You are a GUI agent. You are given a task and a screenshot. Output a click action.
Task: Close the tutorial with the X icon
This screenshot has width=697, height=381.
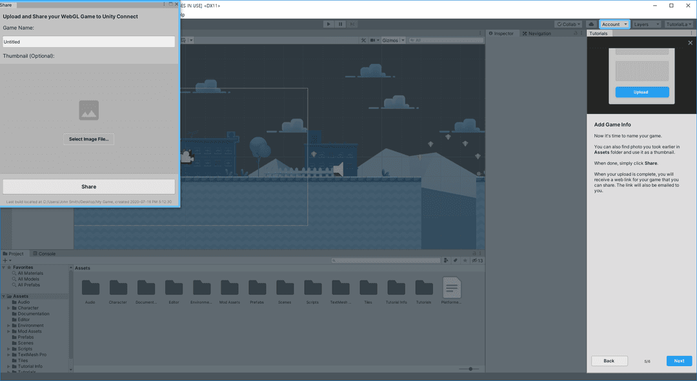pyautogui.click(x=689, y=43)
